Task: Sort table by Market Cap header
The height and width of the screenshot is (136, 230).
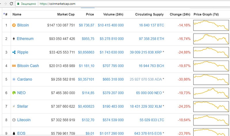Action: pyautogui.click(x=66, y=14)
